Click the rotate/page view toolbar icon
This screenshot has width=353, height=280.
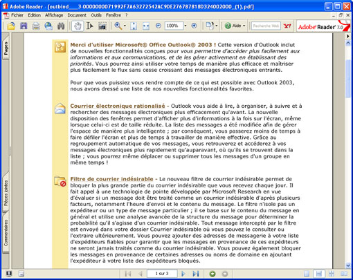pyautogui.click(x=210, y=26)
